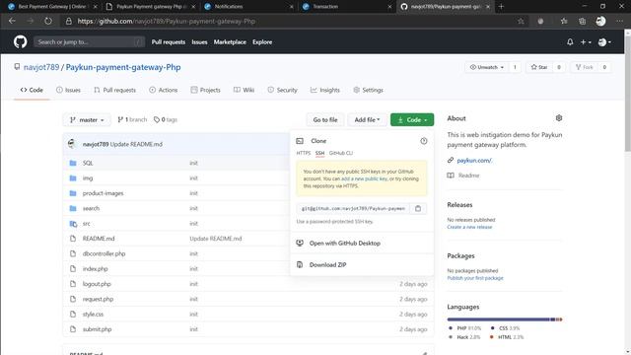Click browser profile avatar
This screenshot has width=631, height=355.
pos(600,21)
